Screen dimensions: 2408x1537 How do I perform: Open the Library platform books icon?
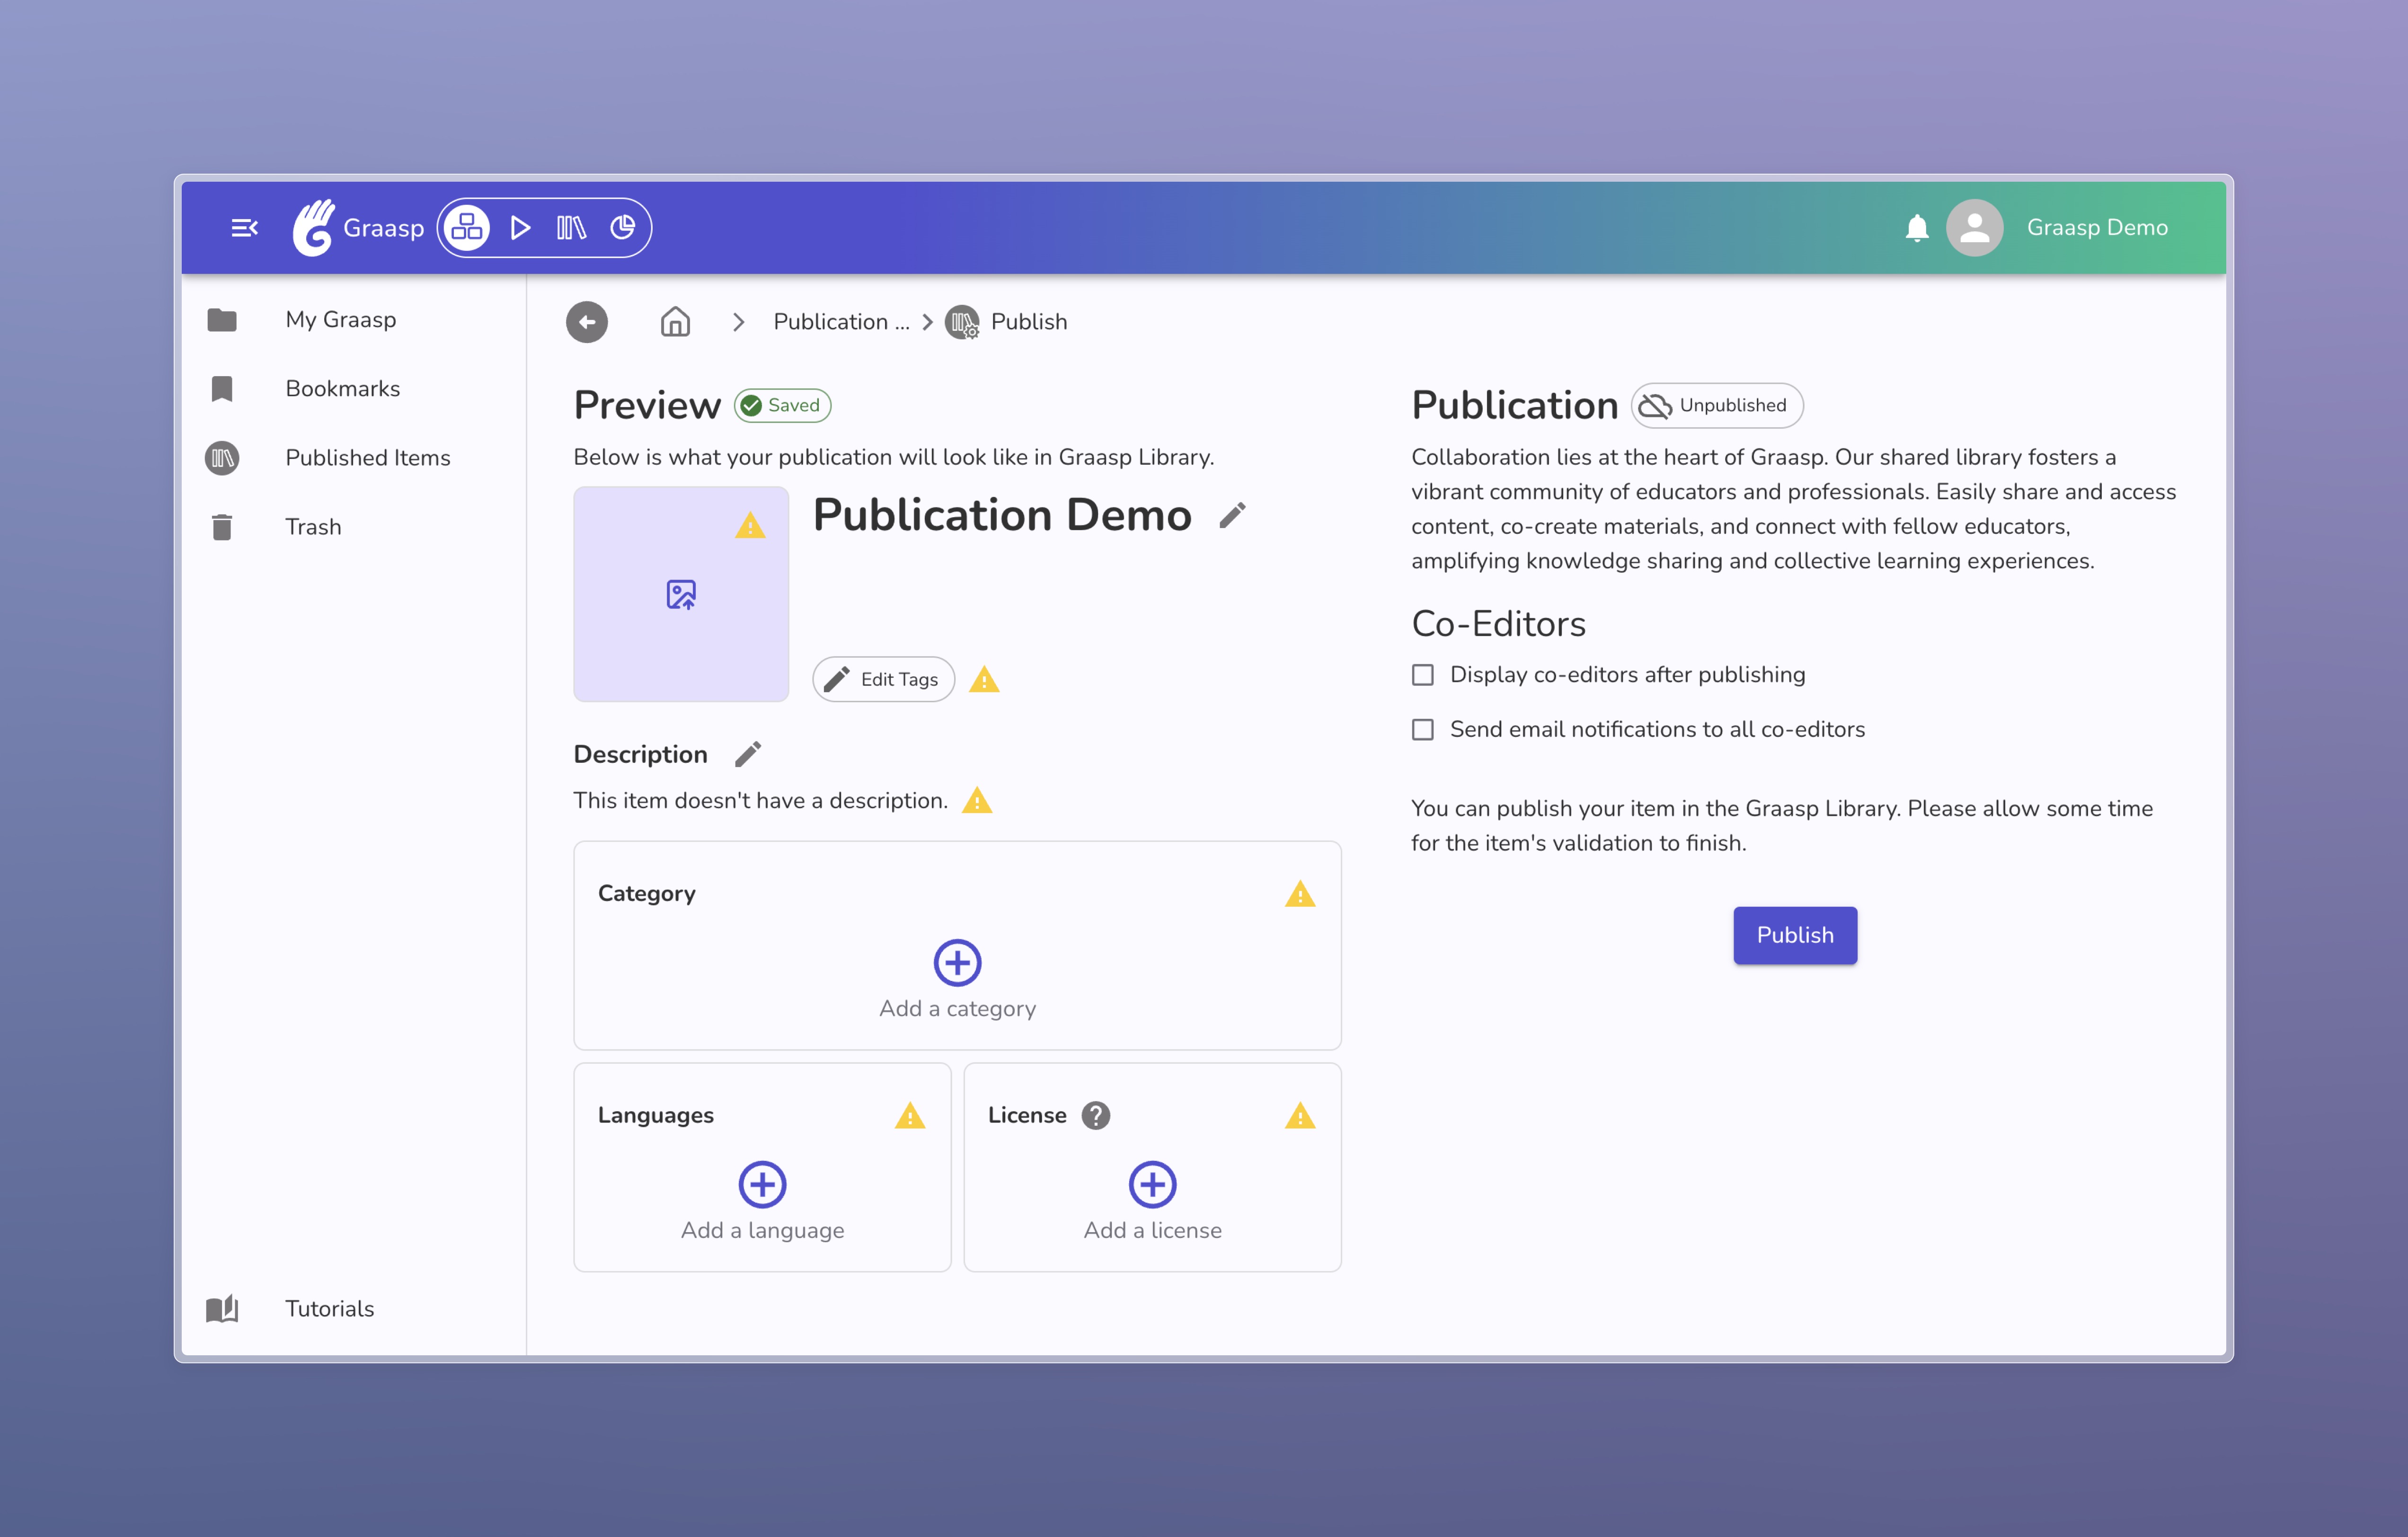[571, 228]
